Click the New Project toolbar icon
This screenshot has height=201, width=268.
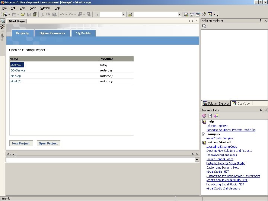5,15
